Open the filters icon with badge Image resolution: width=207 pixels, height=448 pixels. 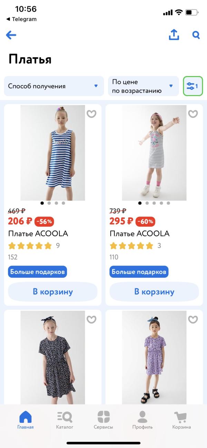[x=193, y=86]
